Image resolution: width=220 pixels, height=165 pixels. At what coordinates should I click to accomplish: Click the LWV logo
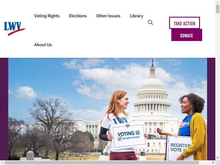15,29
